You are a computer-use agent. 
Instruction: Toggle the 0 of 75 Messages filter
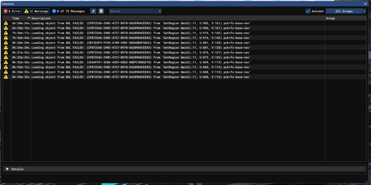click(x=70, y=11)
